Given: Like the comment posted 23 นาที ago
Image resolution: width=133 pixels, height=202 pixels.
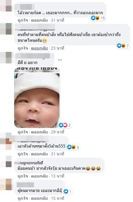Looking at the screenshot, I should [23, 48].
